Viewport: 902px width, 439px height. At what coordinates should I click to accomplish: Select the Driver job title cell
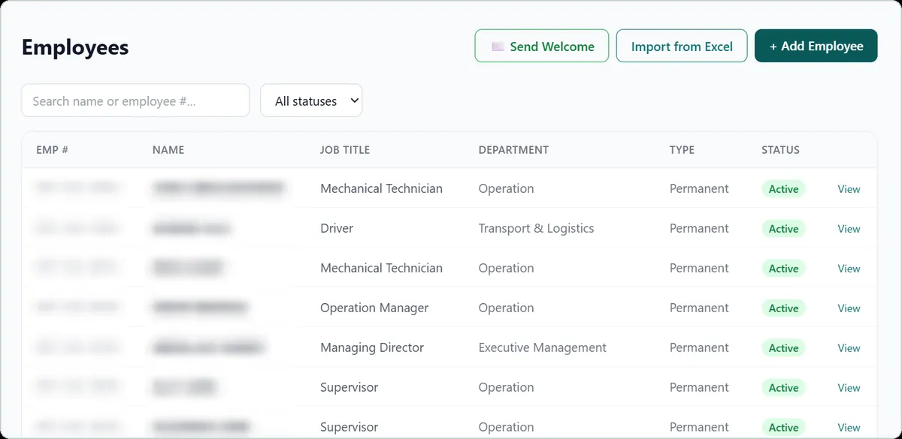[x=337, y=228]
